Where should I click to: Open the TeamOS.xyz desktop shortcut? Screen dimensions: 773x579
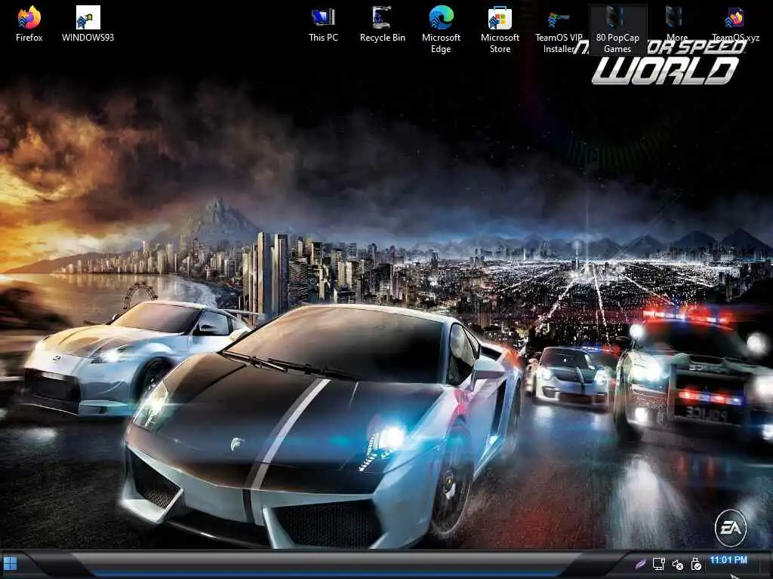pos(735,23)
